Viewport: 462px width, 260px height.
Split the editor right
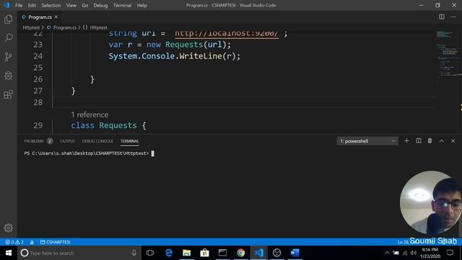(442, 17)
